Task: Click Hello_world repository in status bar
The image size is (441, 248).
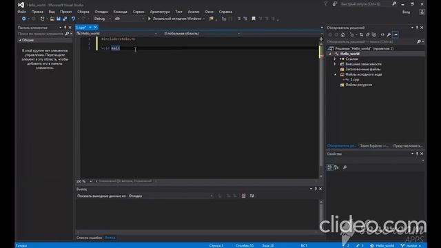Action: pyautogui.click(x=382, y=246)
